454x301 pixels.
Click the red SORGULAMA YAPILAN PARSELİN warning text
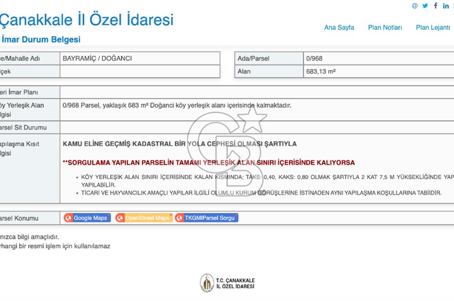click(x=209, y=162)
